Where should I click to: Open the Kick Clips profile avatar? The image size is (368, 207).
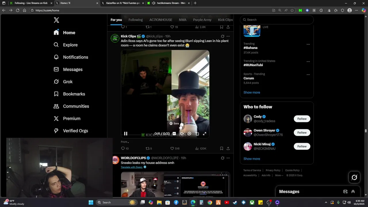pyautogui.click(x=115, y=39)
